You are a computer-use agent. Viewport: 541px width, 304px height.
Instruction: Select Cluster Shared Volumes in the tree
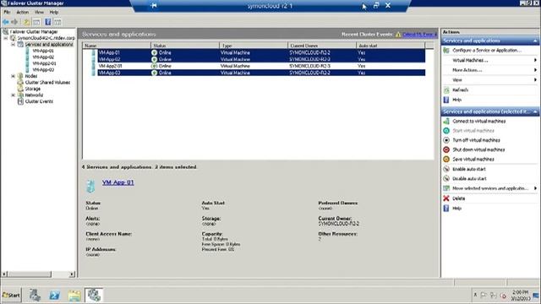(x=47, y=83)
